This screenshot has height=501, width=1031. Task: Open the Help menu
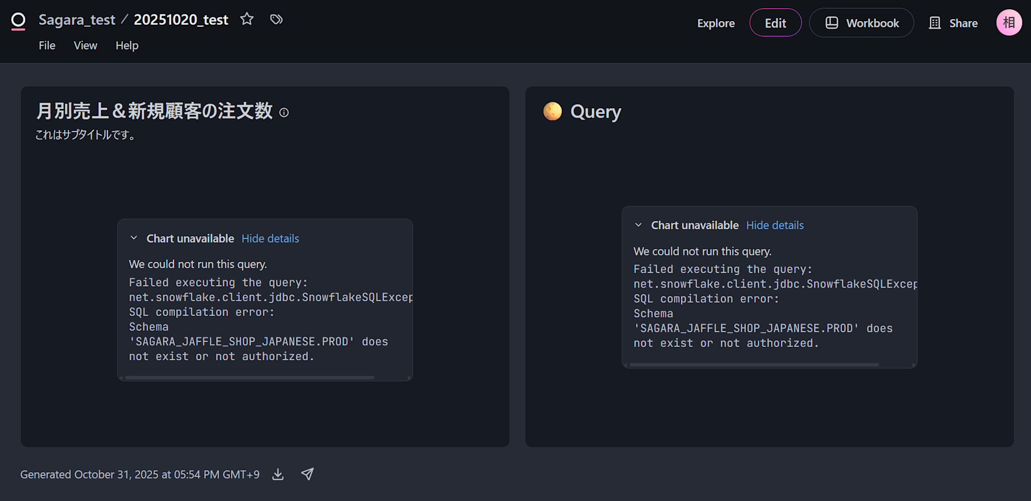coord(127,45)
